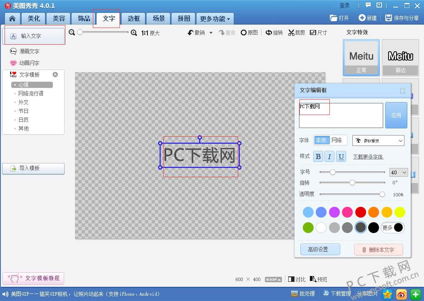Select the rotate (旋转) tool
Viewport: 424px width, 301px height.
click(x=274, y=33)
